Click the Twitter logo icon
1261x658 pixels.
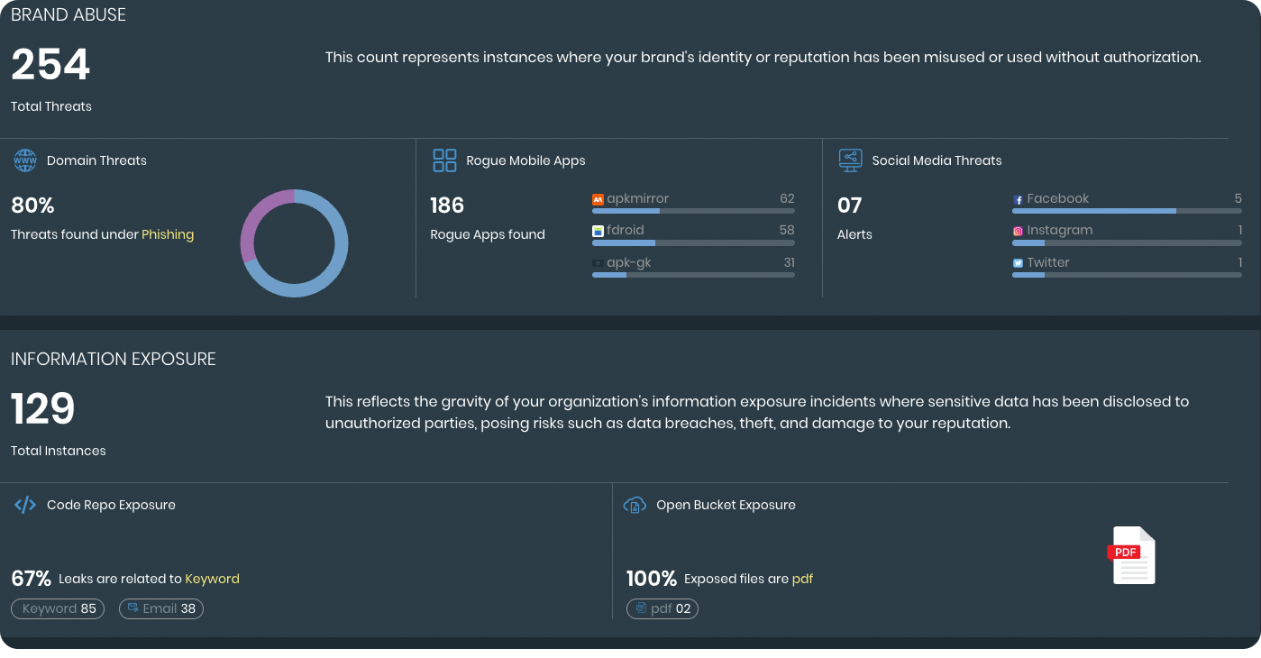pyautogui.click(x=1018, y=263)
